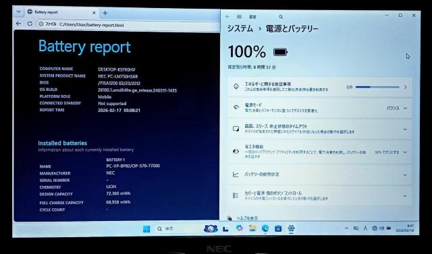This screenshot has width=432, height=254.
Task: Close the Battery report tab
Action: pos(94,13)
